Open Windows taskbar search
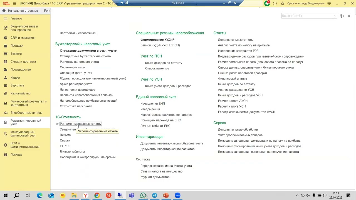Screen dimensions: 356x200 click(17, 196)
